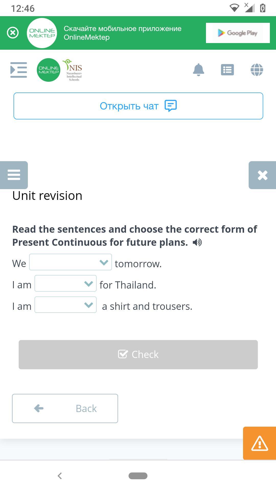276x492 pixels.
Task: Expand the dropdown after 'We'
Action: tap(71, 262)
